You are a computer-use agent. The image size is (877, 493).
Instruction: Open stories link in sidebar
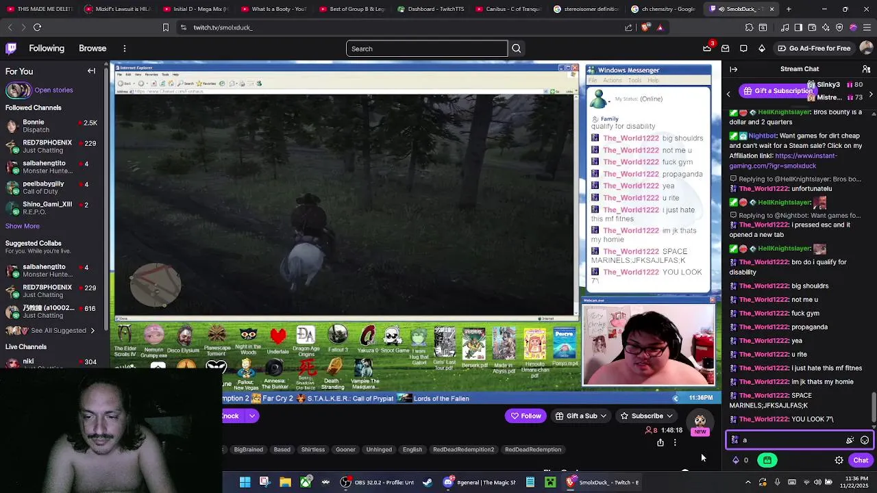pos(53,90)
